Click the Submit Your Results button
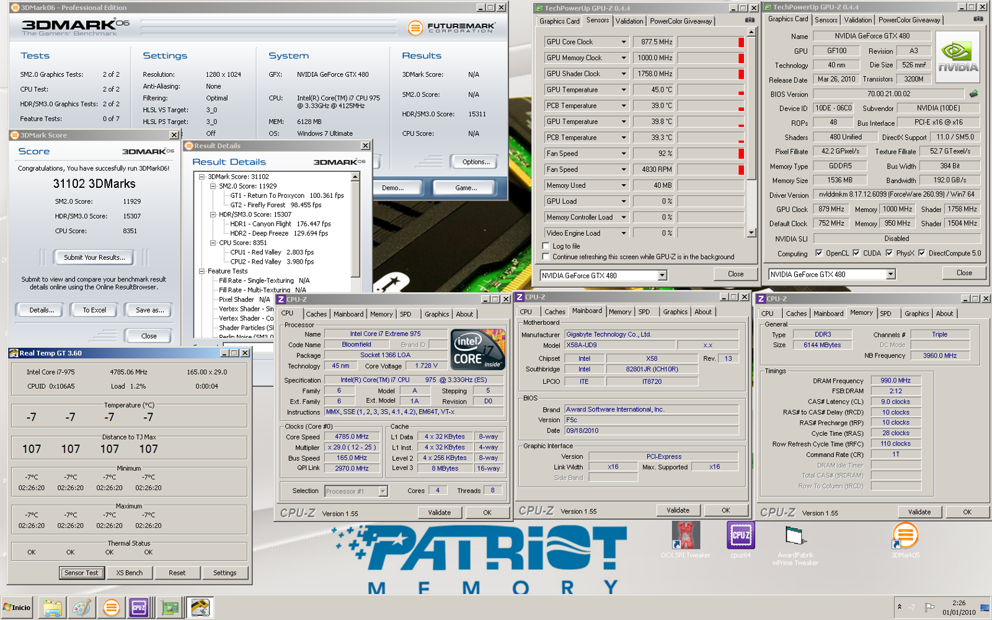 coord(94,257)
